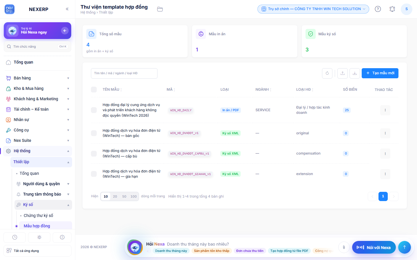Viewport: 417px width, 260px height.
Task: Open Trung tâm thông báo submenu
Action: (43, 194)
